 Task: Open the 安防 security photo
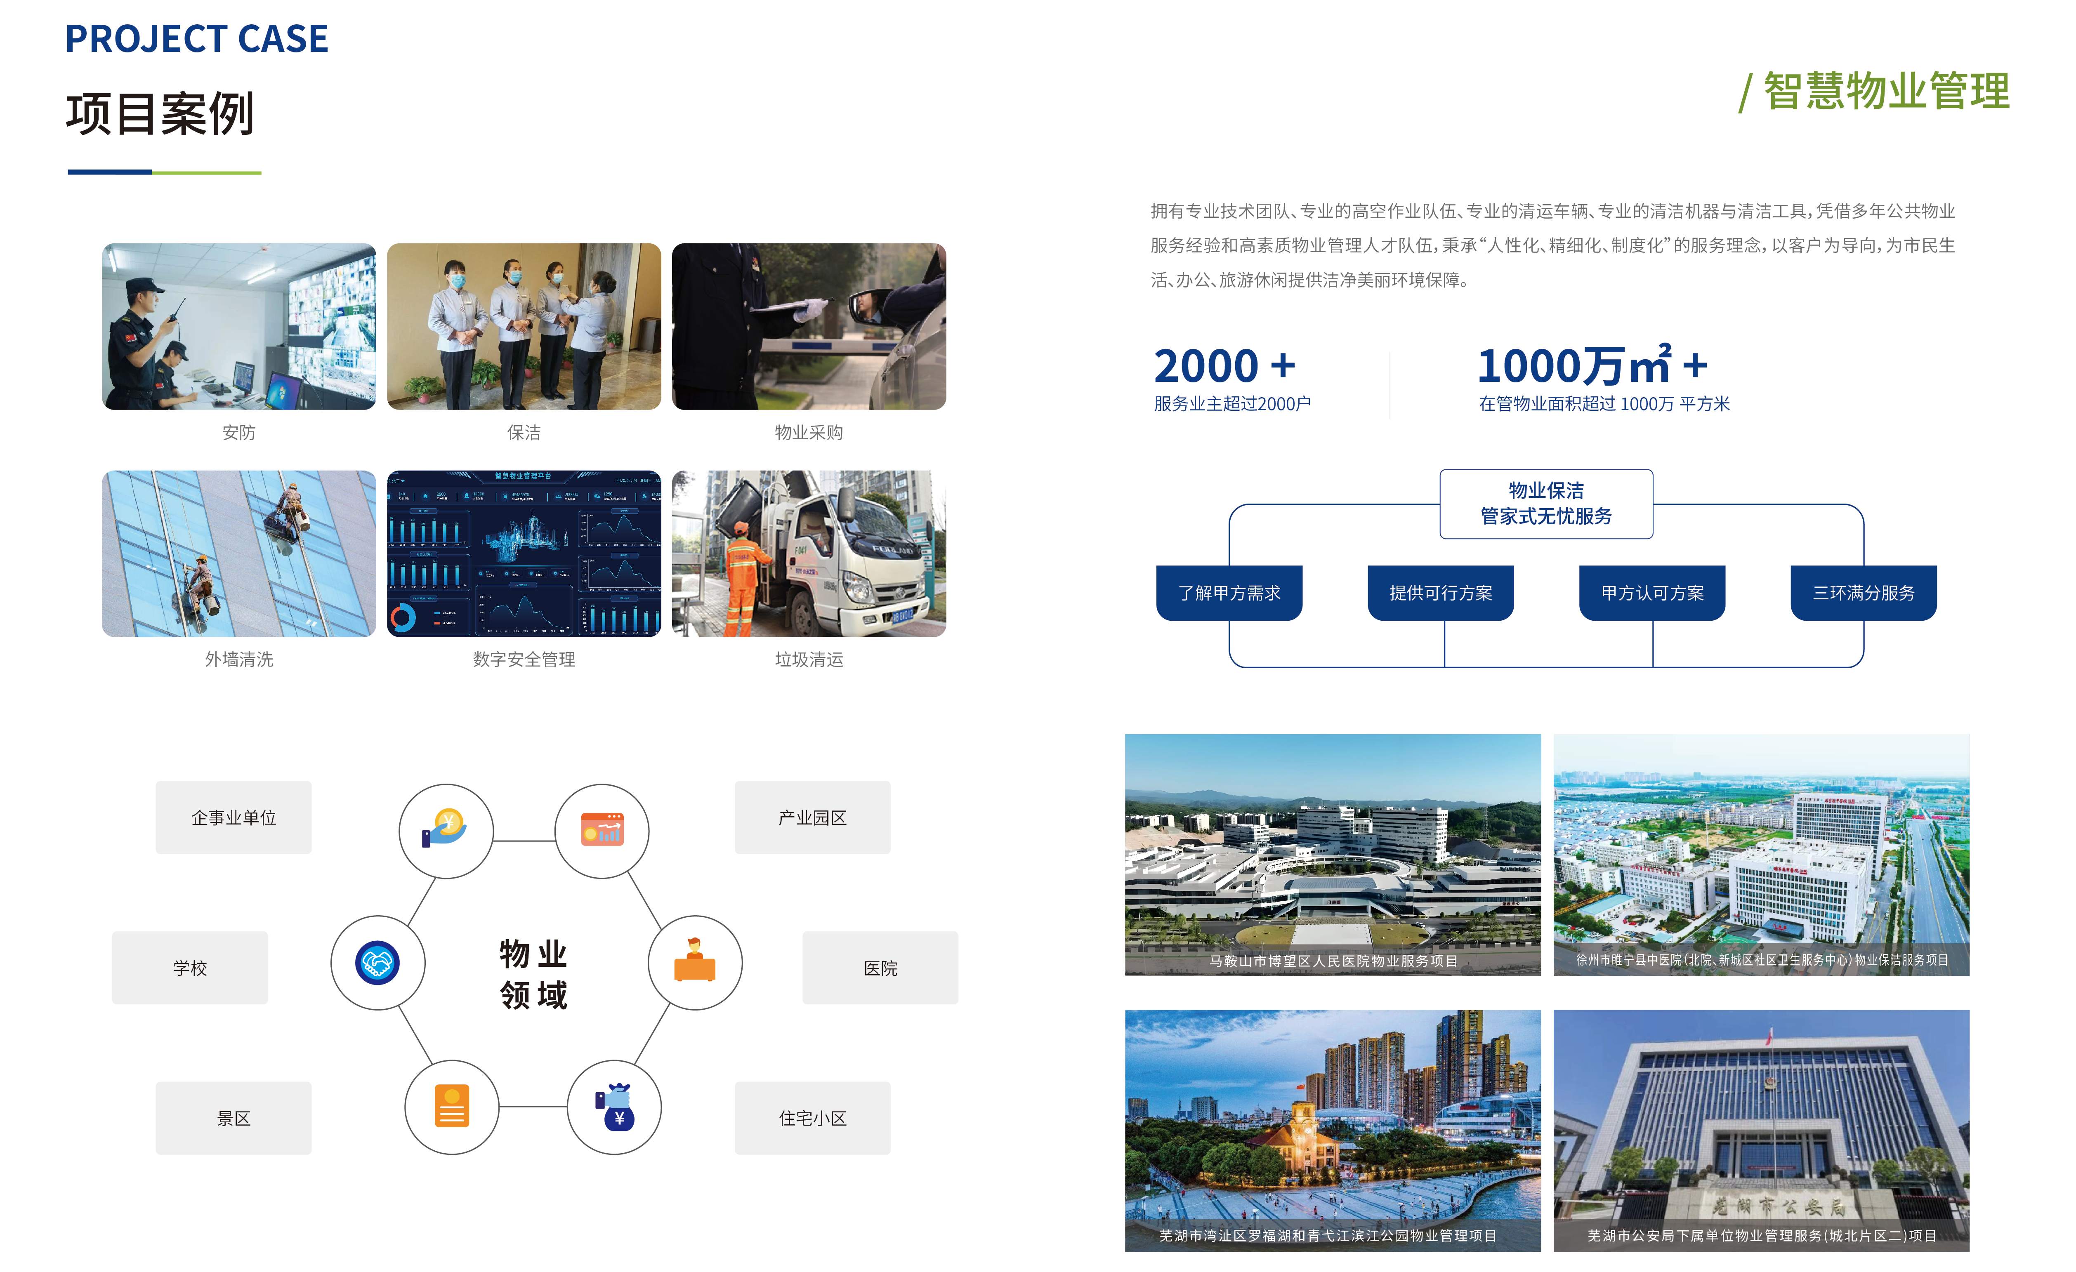239,327
